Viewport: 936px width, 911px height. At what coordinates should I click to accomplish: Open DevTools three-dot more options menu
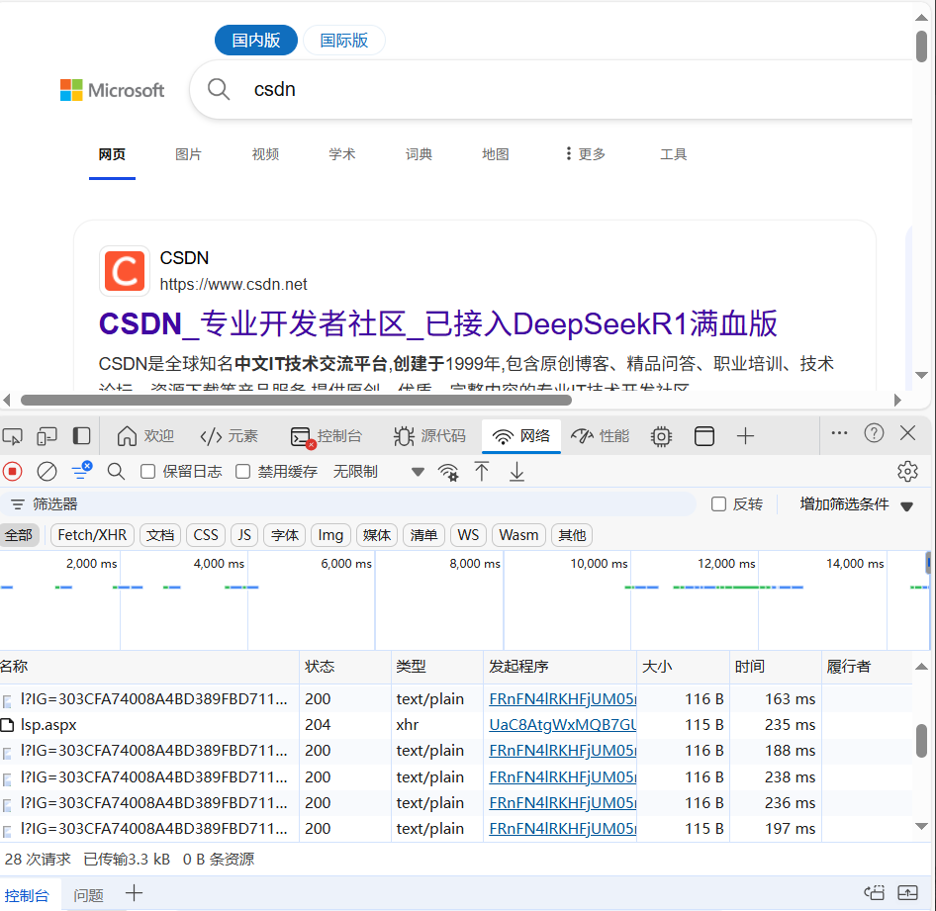point(839,433)
